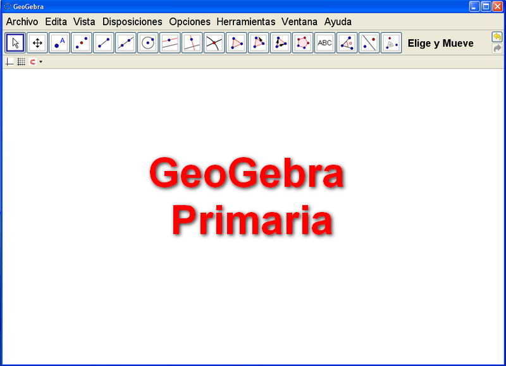Choose the Midpoint tool
506x366 pixels.
click(x=82, y=43)
